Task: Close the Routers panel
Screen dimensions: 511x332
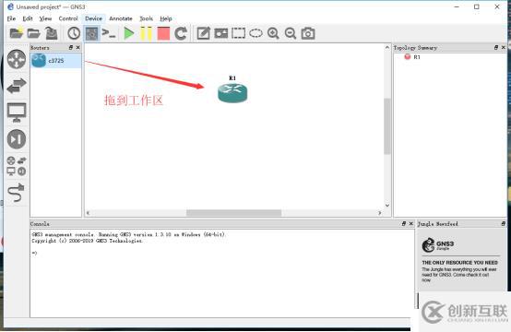Action: point(77,48)
